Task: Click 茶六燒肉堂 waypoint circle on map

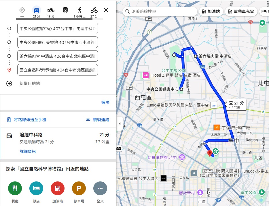Action: click(196, 56)
